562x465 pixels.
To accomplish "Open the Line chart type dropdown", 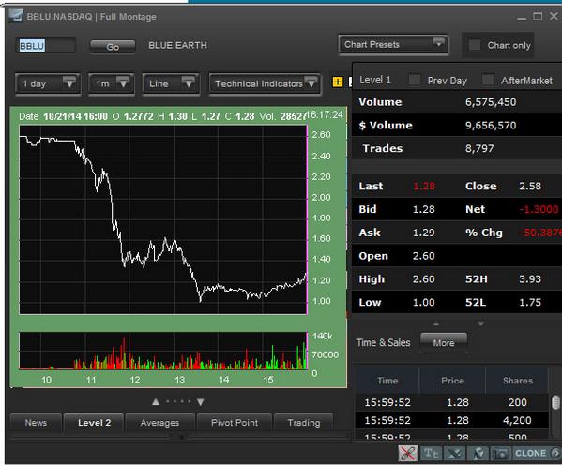I will (x=171, y=83).
